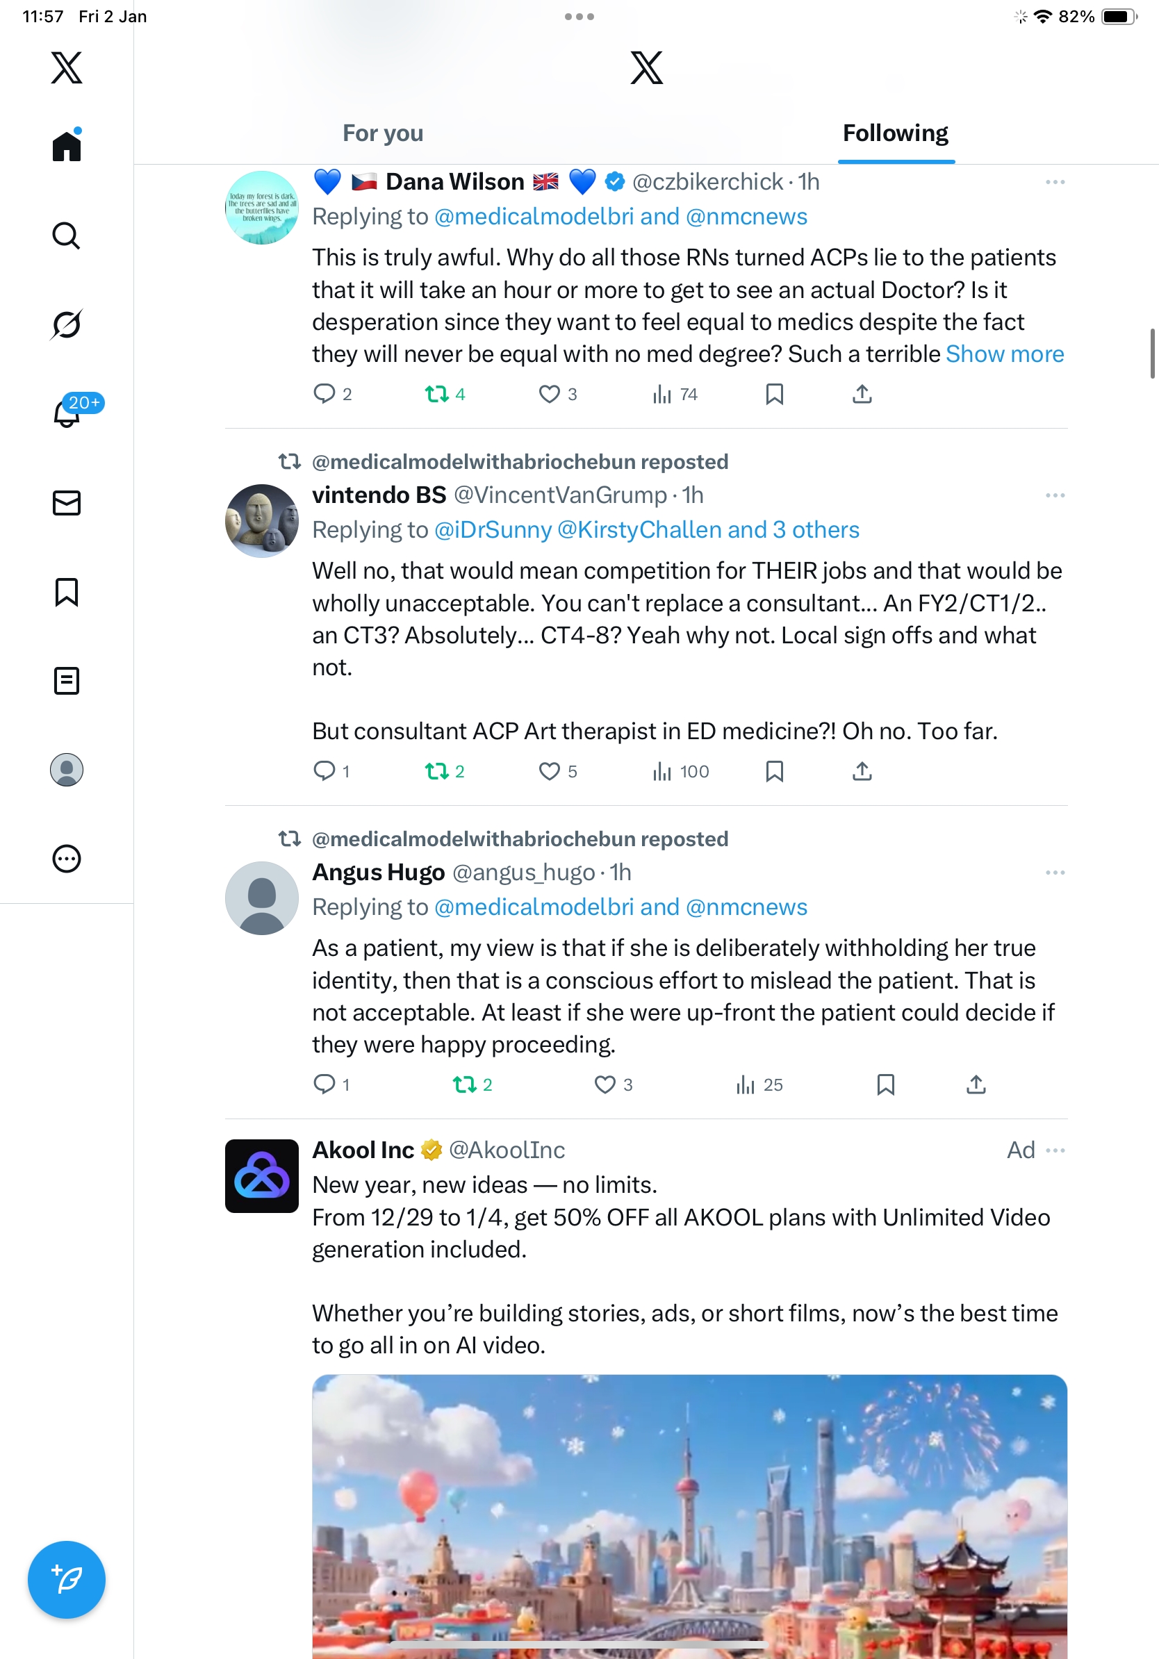Viewport: 1159px width, 1659px height.
Task: Open Lists icon in sidebar
Action: point(67,681)
